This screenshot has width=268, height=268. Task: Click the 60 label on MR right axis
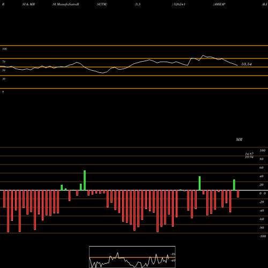[x=262, y=168]
